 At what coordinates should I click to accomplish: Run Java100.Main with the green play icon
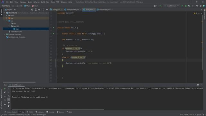[182, 6]
